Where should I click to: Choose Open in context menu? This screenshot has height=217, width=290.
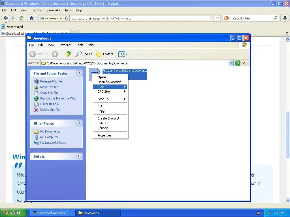(x=110, y=77)
